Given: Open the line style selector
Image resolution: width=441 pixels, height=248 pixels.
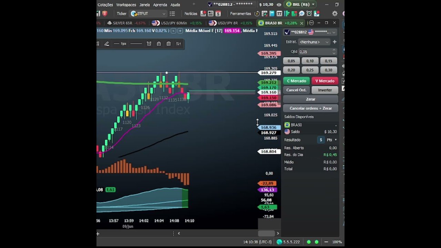Looking at the screenshot, I should pos(136,44).
